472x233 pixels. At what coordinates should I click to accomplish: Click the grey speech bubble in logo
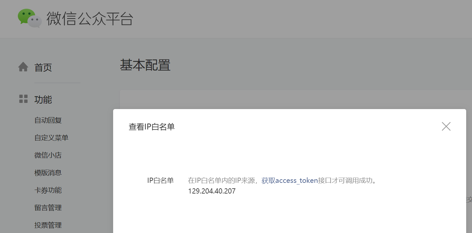point(35,22)
